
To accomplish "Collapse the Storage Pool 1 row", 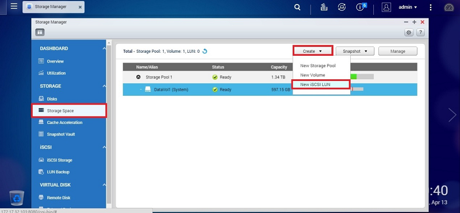I will [139, 77].
